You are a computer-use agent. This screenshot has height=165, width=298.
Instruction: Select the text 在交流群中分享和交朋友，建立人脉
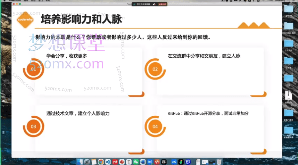pyautogui.click(x=204, y=56)
